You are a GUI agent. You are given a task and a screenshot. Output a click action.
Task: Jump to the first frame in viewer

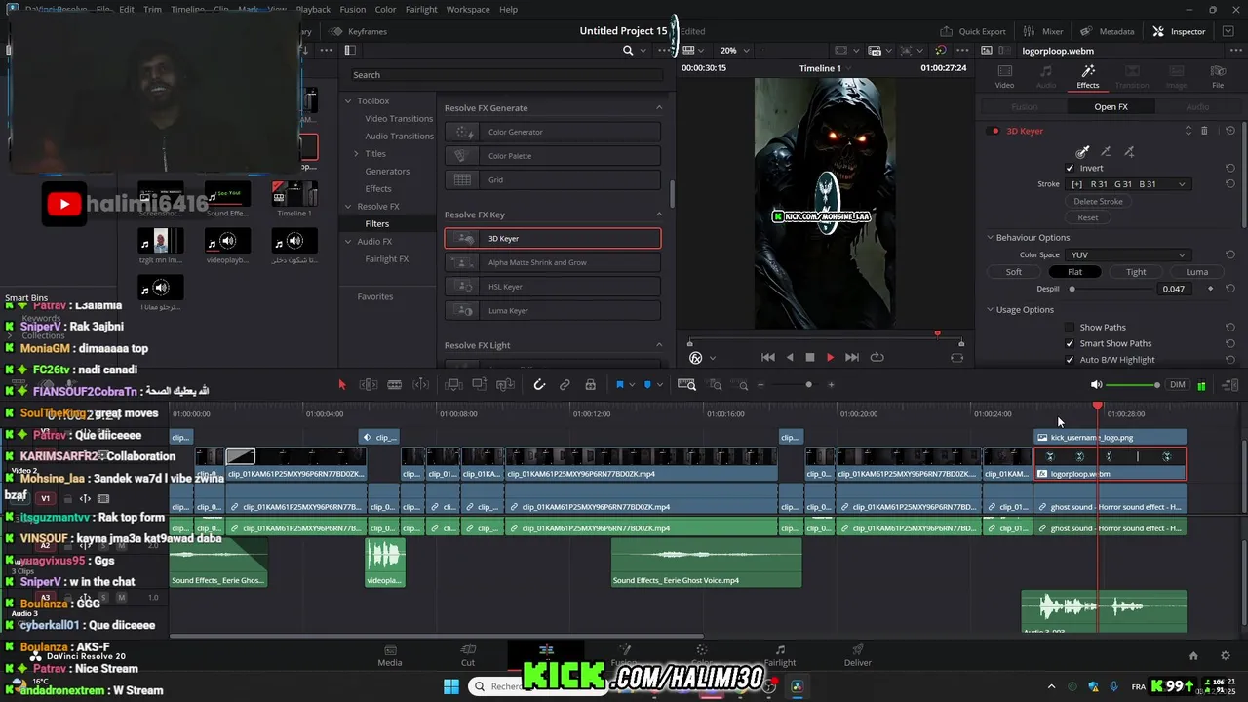(x=768, y=358)
